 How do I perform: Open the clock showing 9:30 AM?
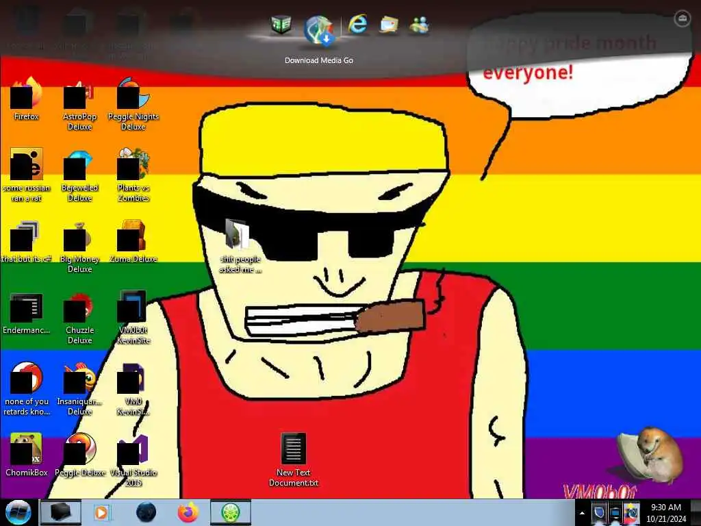pos(666,512)
